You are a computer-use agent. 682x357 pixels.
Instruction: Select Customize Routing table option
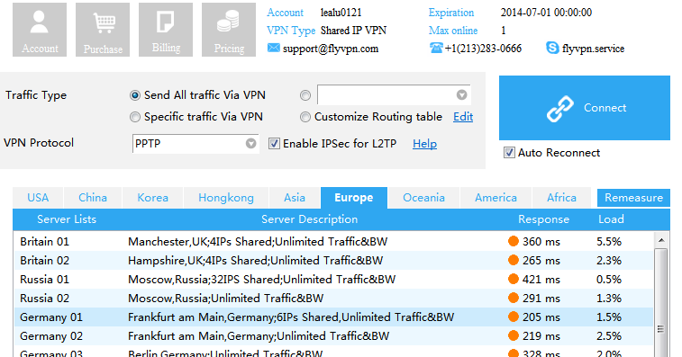click(305, 117)
